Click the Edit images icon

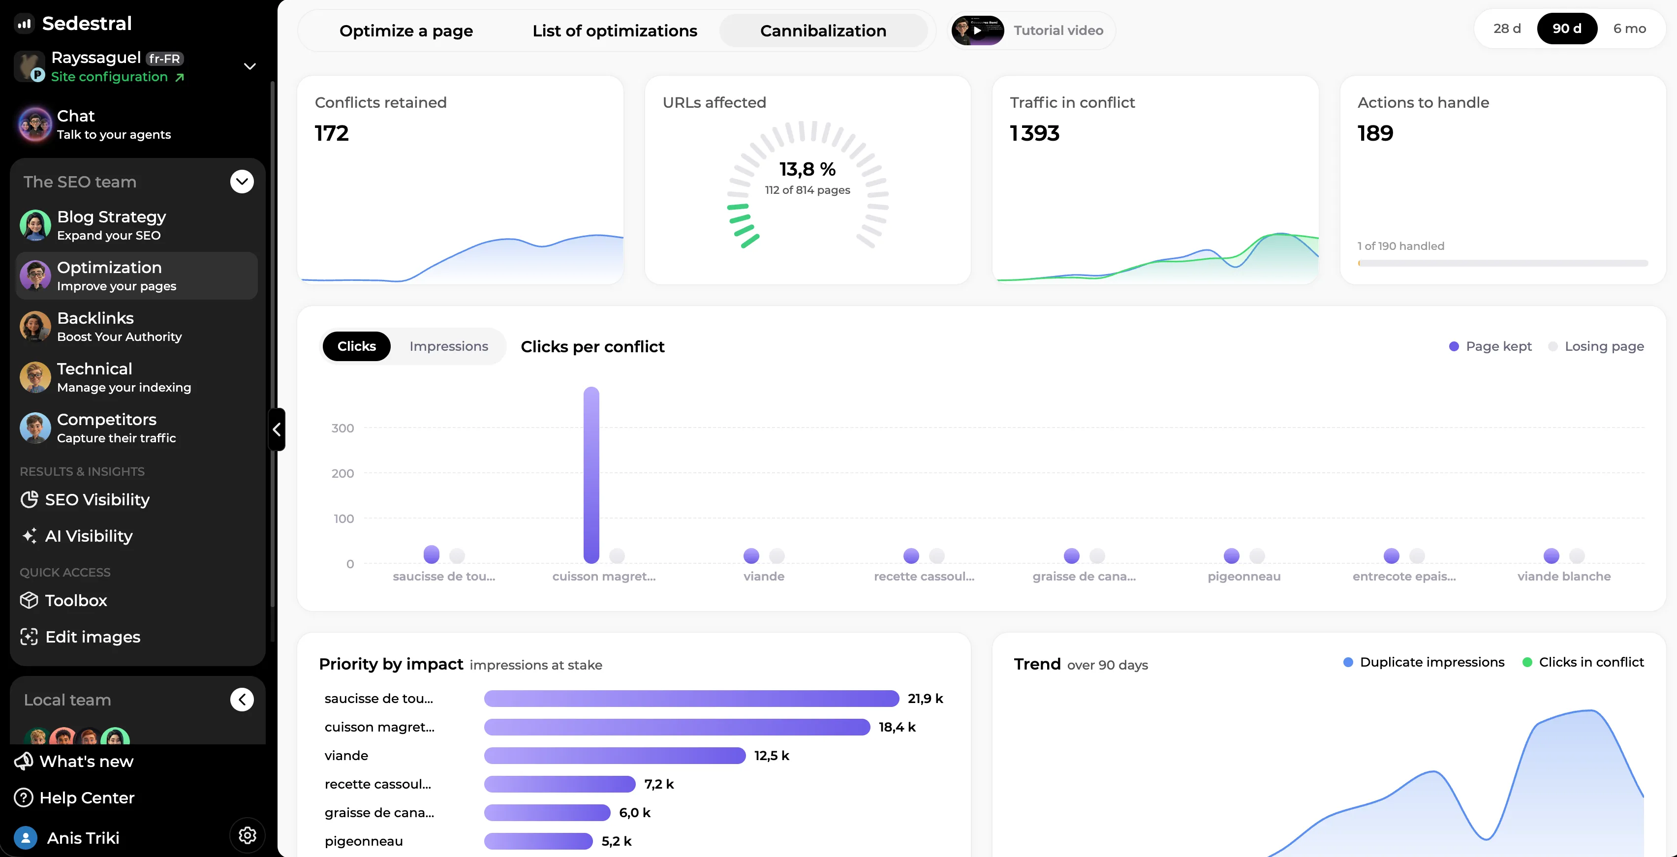pyautogui.click(x=30, y=637)
